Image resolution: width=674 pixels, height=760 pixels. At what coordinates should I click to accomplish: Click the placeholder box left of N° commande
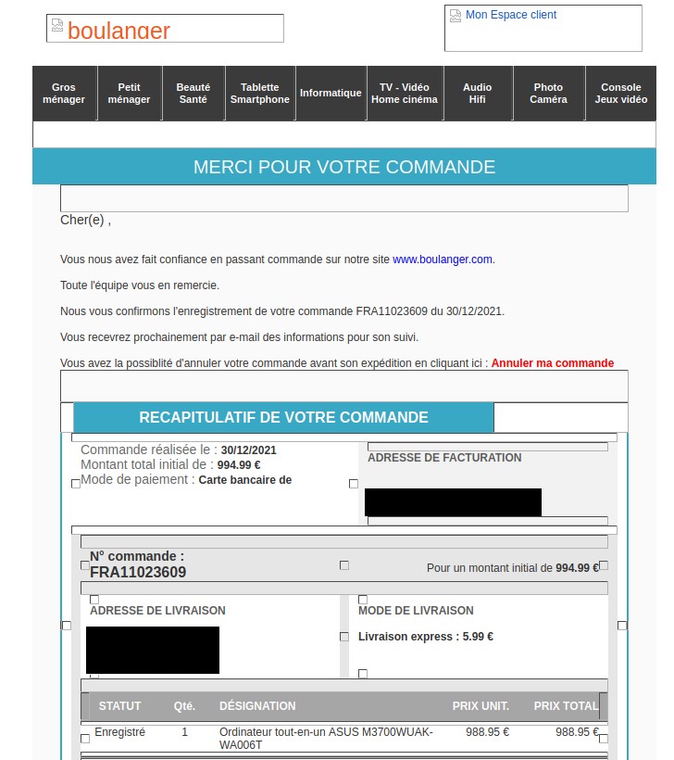coord(85,565)
